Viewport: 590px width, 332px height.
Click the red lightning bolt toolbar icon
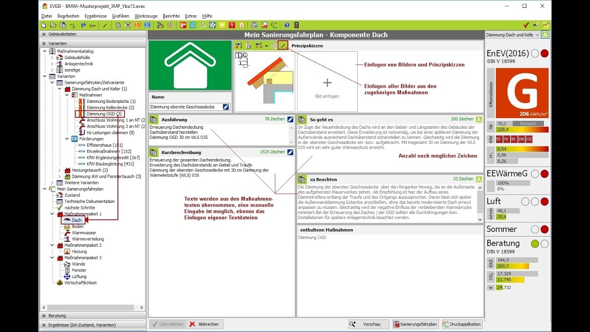232,25
